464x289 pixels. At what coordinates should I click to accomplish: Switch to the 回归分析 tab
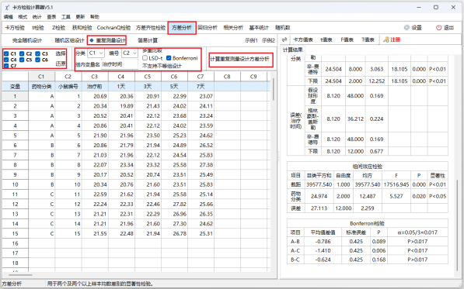pos(208,28)
